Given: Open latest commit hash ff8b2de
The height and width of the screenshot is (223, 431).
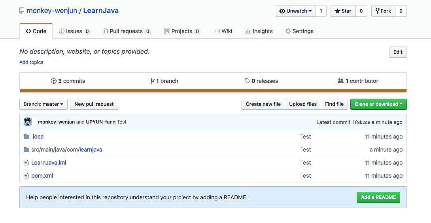Looking at the screenshot, I should click(x=361, y=122).
